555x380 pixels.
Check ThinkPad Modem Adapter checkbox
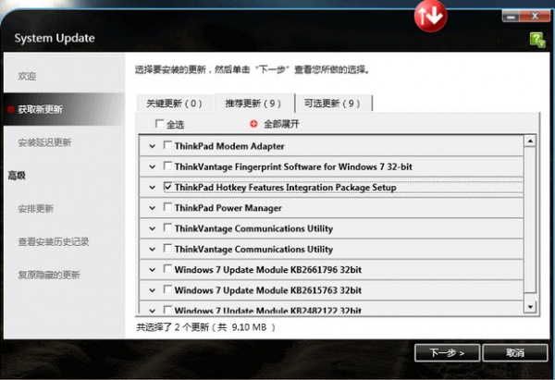click(x=167, y=145)
